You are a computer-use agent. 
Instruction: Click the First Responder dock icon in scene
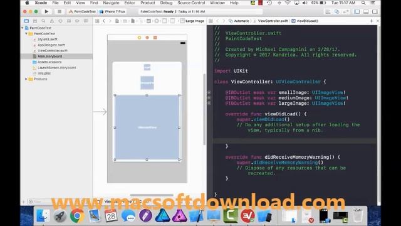click(x=147, y=38)
